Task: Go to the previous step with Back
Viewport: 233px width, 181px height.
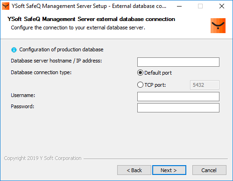Action: coord(134,170)
